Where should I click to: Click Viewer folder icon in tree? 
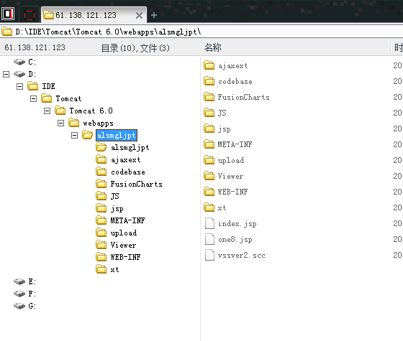[x=101, y=245]
